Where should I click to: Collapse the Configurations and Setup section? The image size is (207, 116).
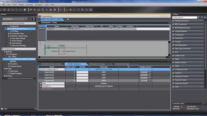click(x=3, y=23)
